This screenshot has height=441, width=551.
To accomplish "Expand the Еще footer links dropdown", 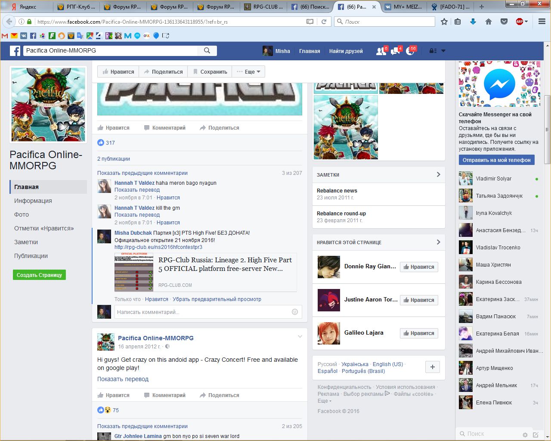I will pos(325,401).
